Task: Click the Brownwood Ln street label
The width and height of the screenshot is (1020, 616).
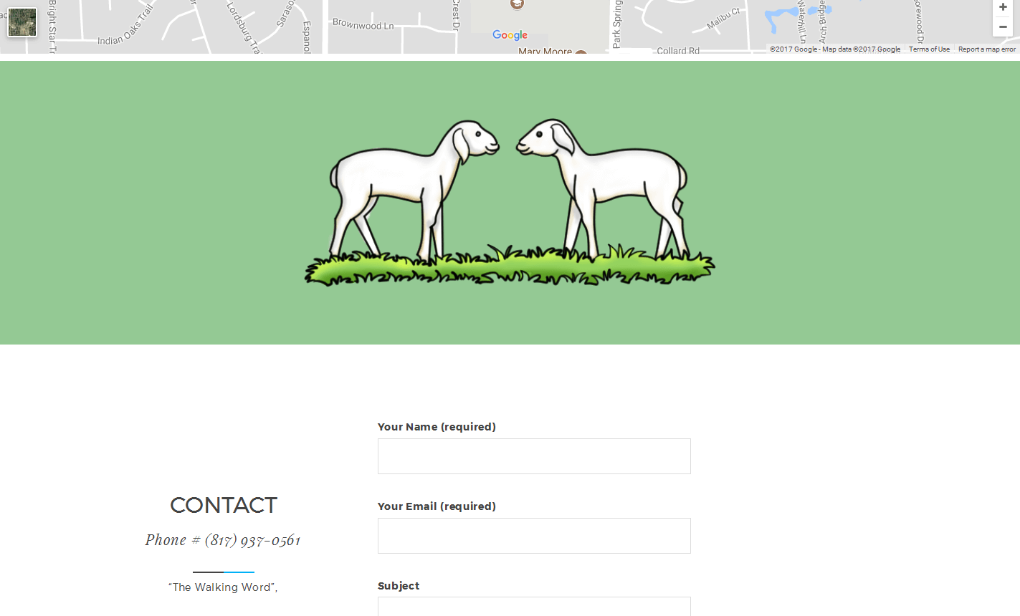Action: 363,24
